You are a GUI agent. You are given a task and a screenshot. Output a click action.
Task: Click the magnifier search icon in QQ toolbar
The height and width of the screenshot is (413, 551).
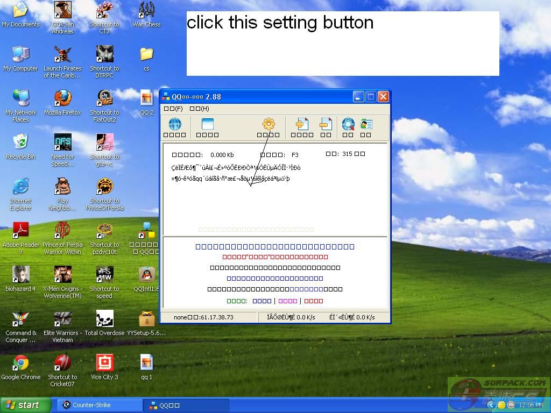pos(348,124)
